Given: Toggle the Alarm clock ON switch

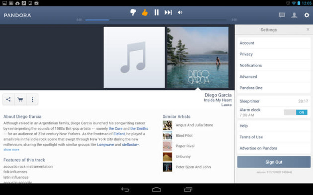Looking at the screenshot, I should point(296,113).
